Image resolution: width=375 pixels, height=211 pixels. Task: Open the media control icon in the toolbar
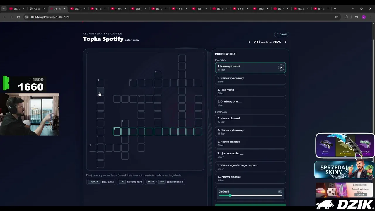pos(357,17)
